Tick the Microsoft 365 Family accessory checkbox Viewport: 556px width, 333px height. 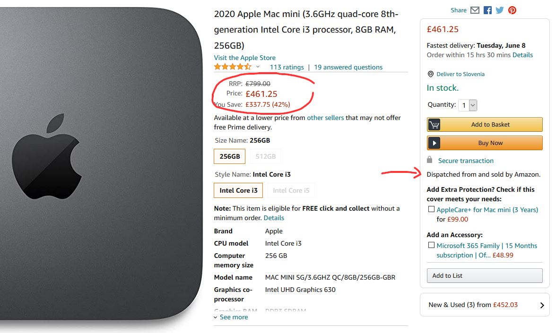coord(431,245)
